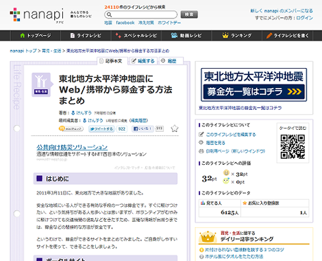Click the green home icon in navigation

[23, 36]
